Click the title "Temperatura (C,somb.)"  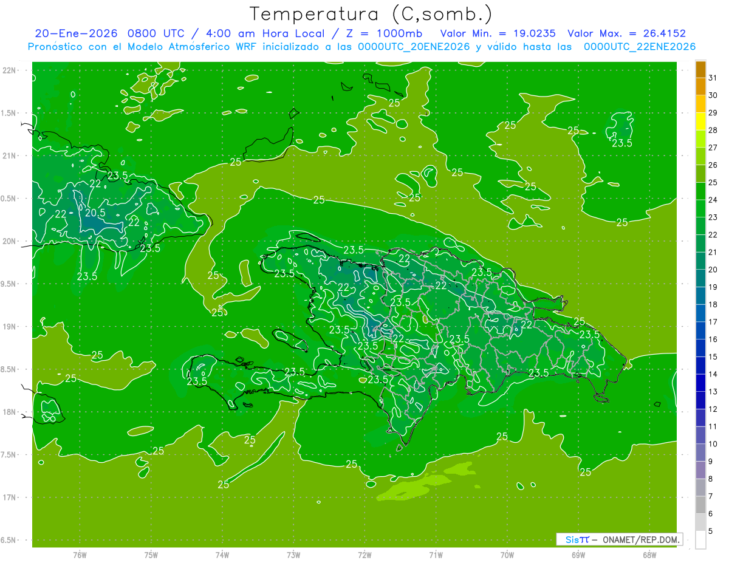[x=371, y=14]
